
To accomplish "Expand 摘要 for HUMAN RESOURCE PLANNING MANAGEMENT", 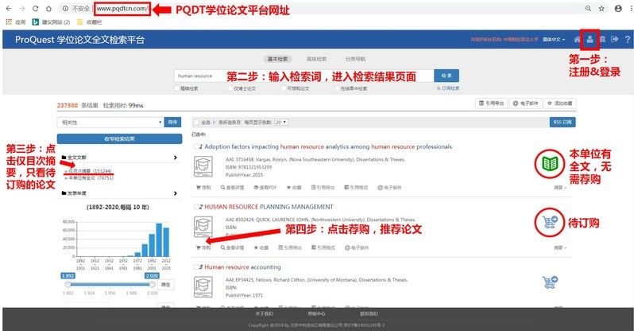I will (560, 247).
